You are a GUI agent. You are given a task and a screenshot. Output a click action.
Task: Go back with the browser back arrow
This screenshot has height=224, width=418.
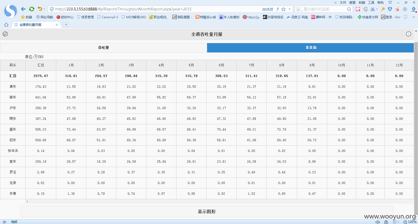(x=23, y=9)
